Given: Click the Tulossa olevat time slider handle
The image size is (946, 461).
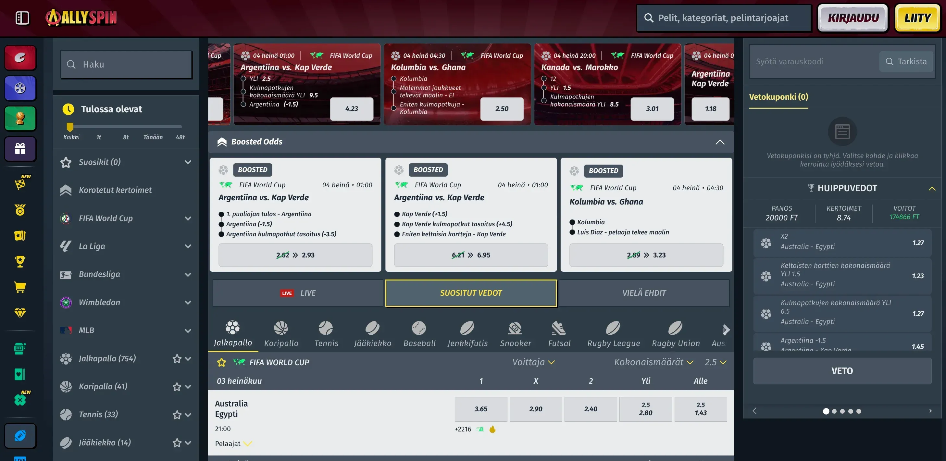Looking at the screenshot, I should coord(70,127).
